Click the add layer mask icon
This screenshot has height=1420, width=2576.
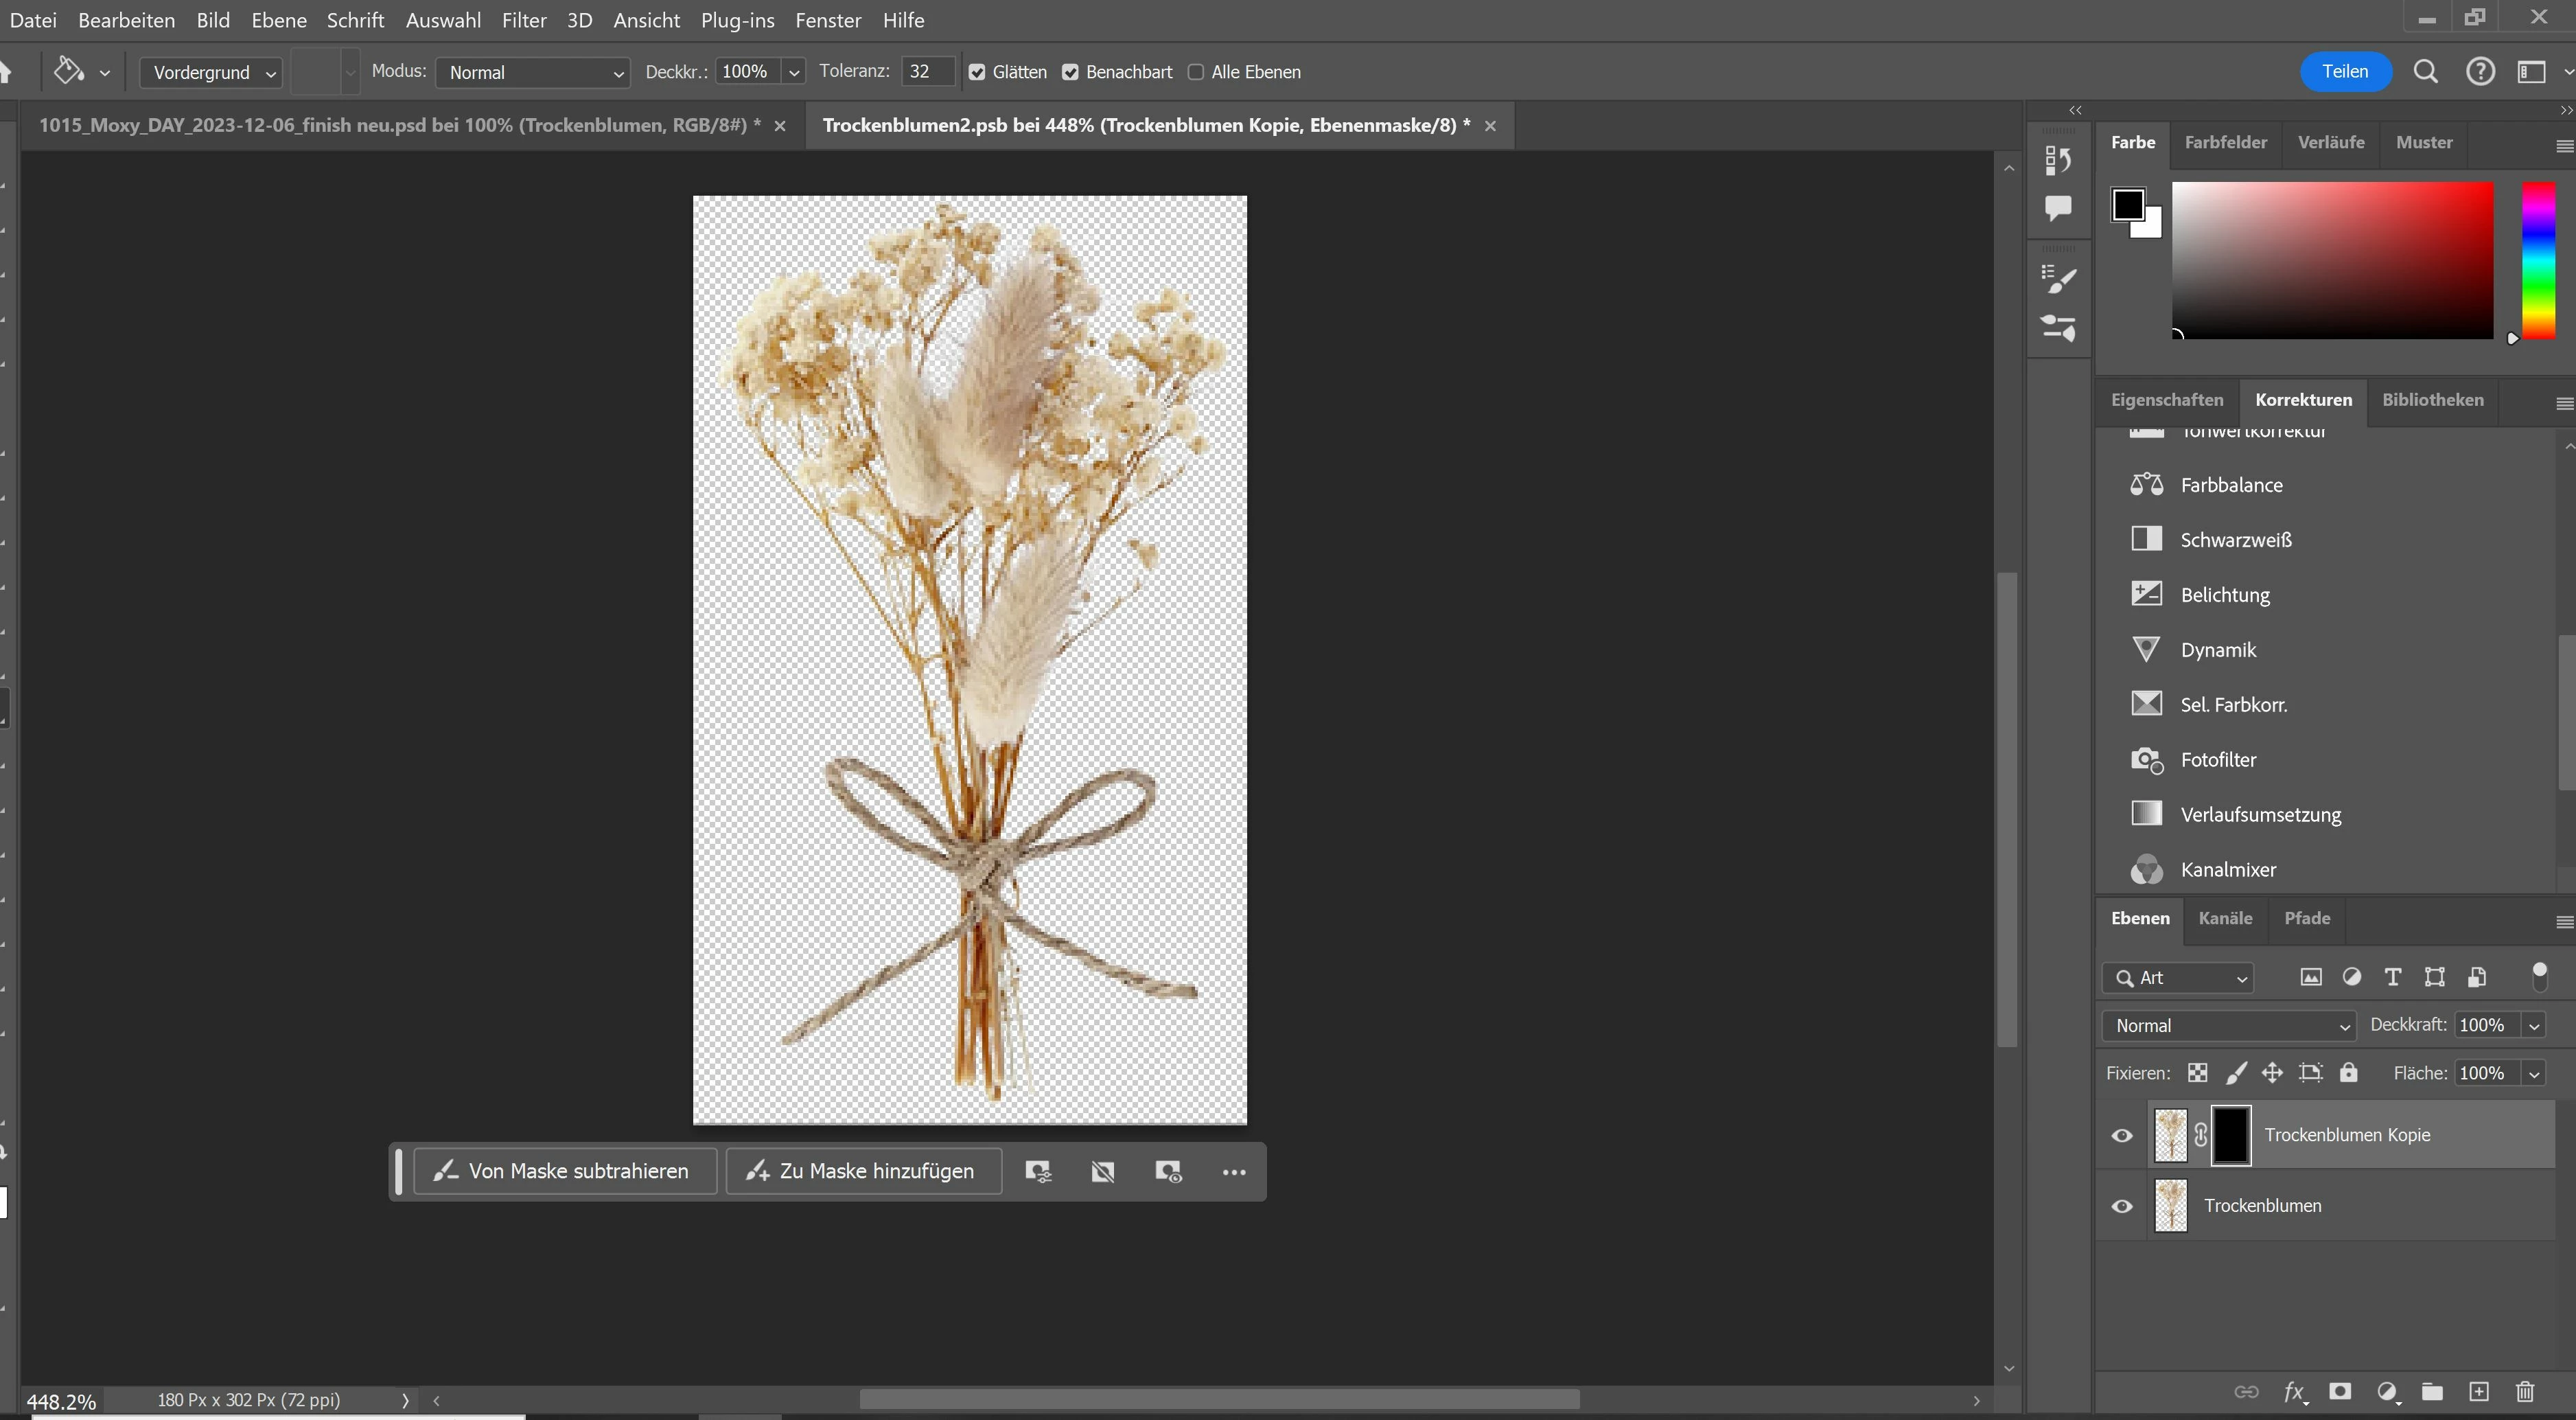point(2340,1392)
